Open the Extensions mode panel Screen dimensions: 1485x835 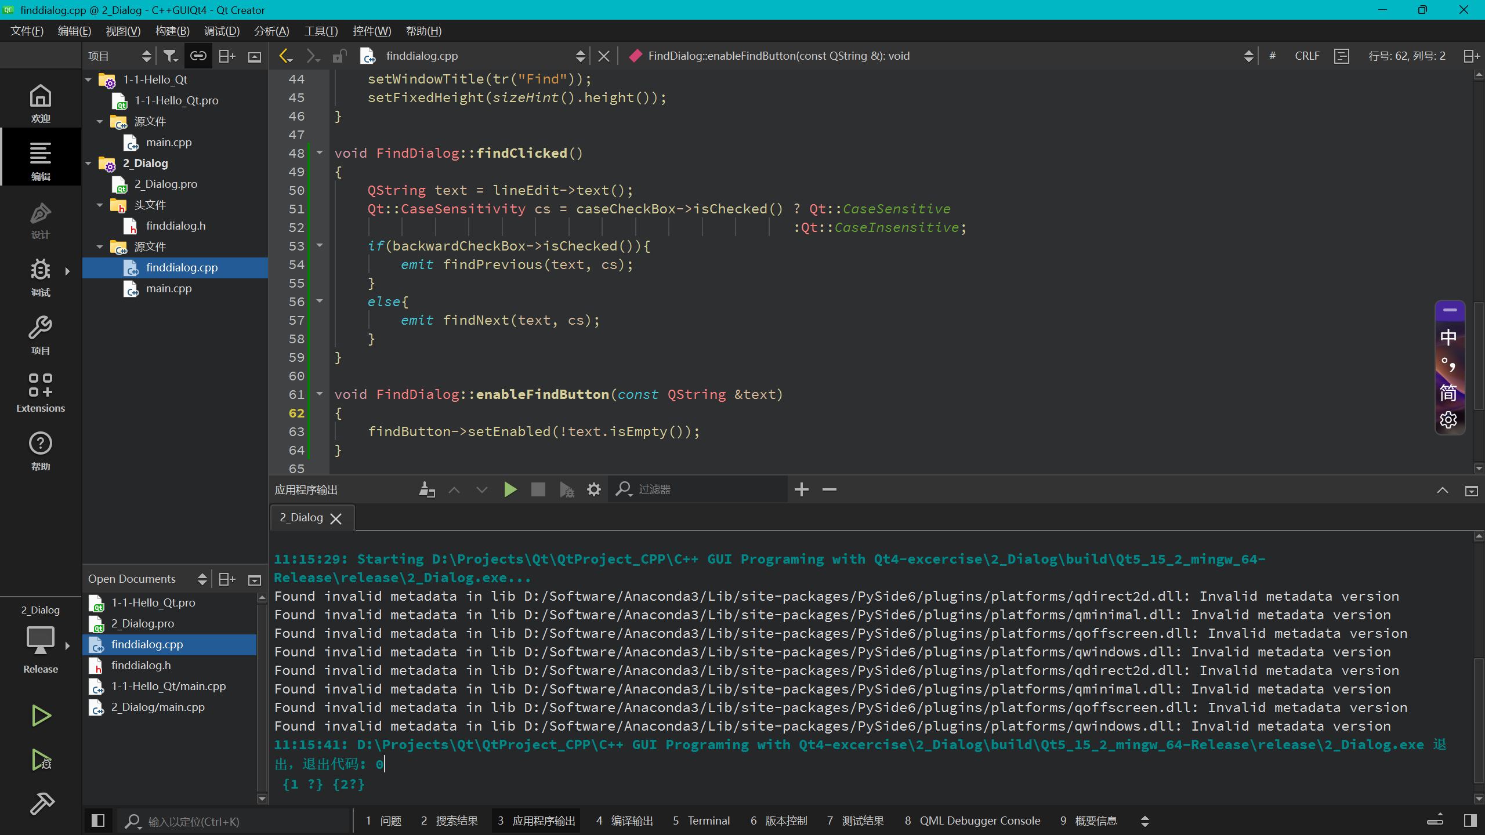(x=41, y=391)
